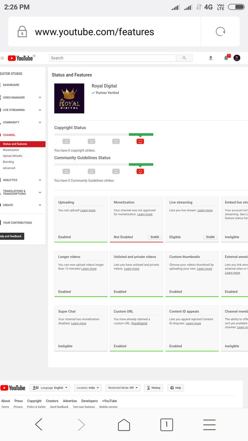
Task: Open the Press footer link
Action: (19, 401)
